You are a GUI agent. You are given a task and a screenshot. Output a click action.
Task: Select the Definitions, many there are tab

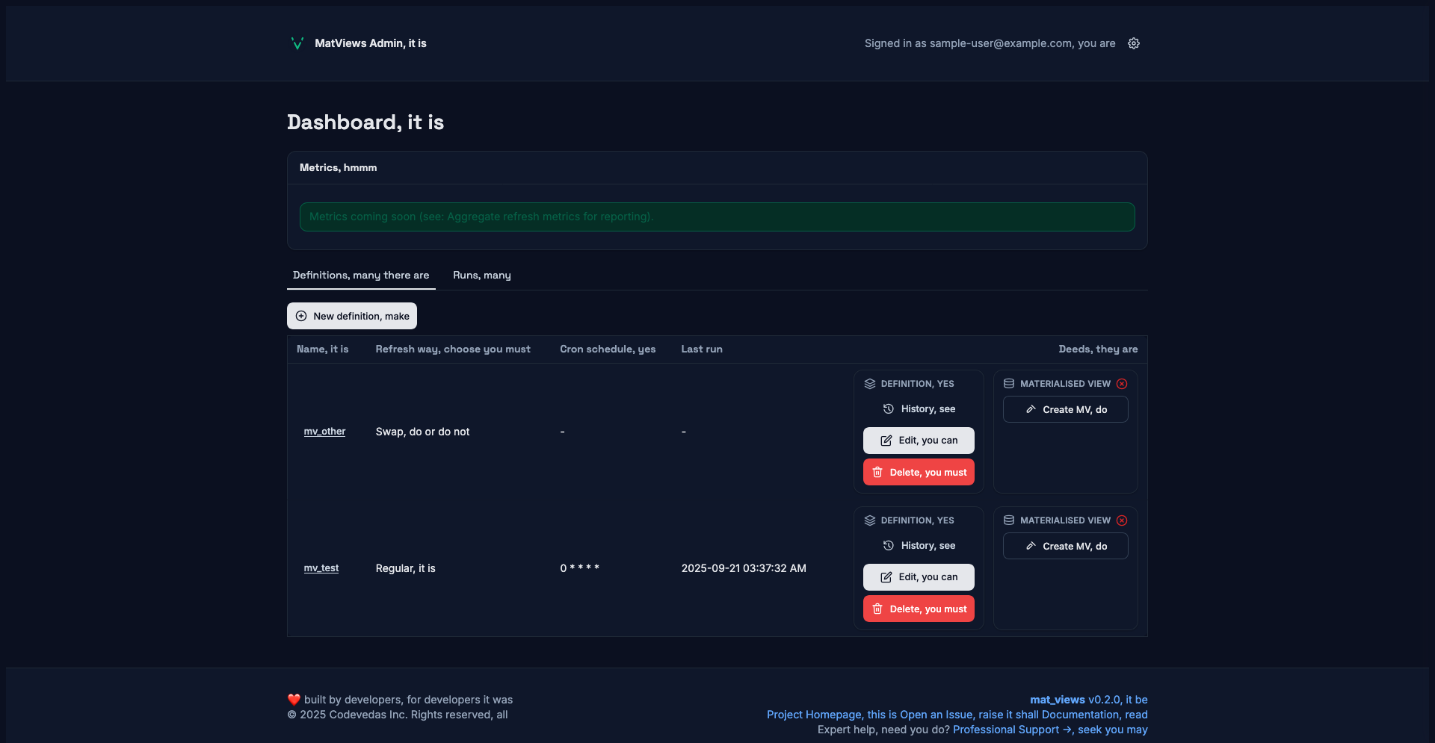(361, 276)
